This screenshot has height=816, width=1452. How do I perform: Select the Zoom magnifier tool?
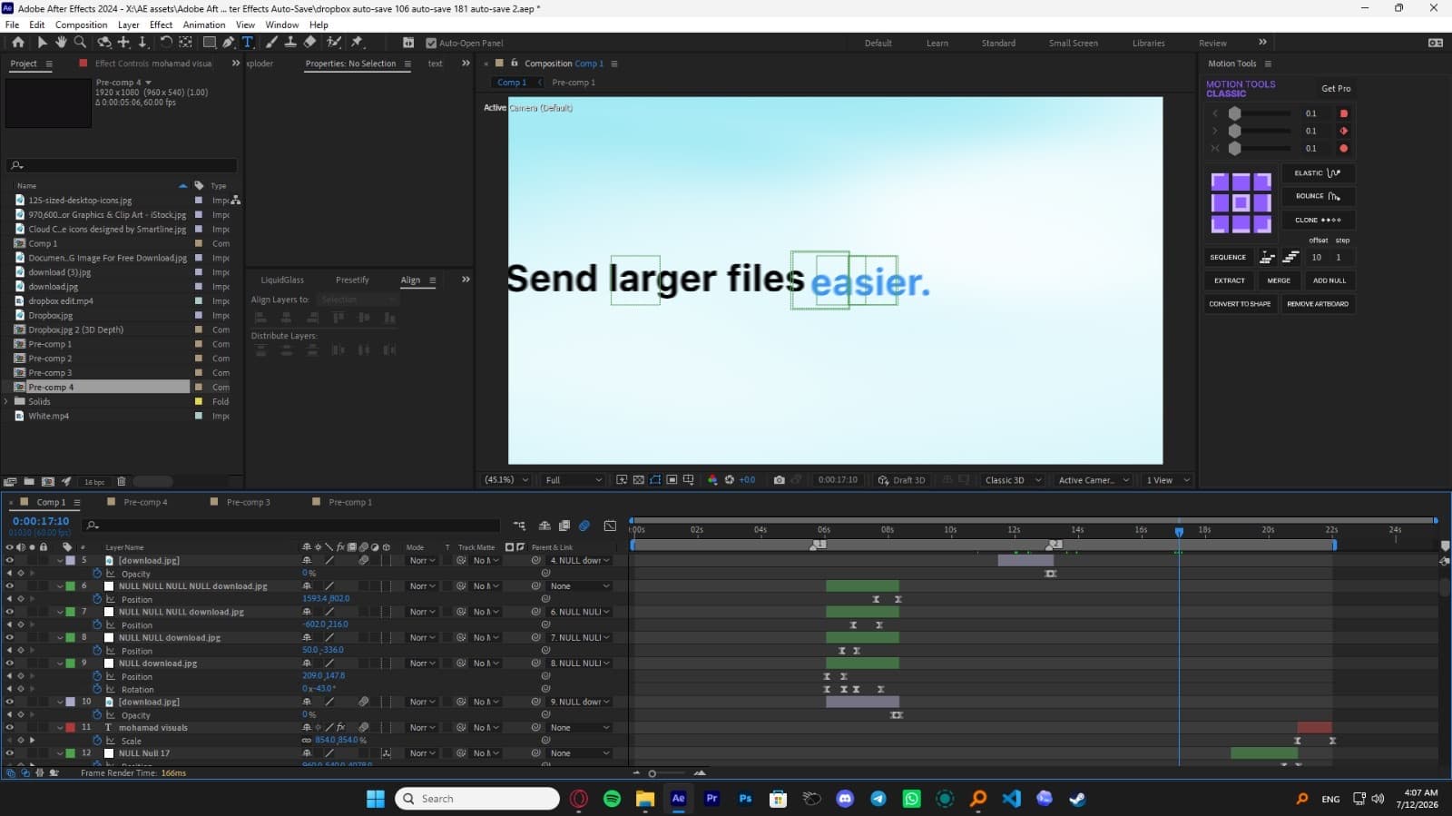pos(80,43)
